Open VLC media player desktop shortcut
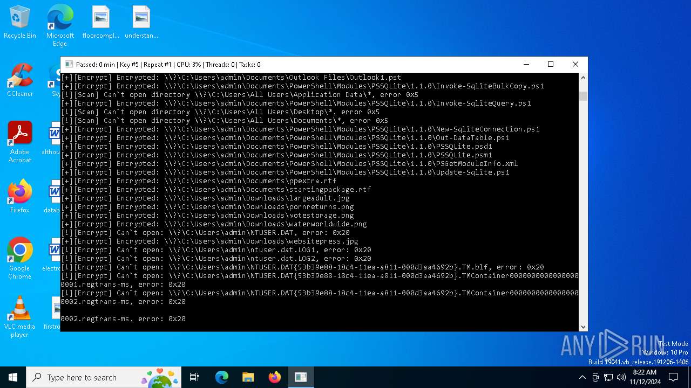This screenshot has height=388, width=691. coord(20,317)
